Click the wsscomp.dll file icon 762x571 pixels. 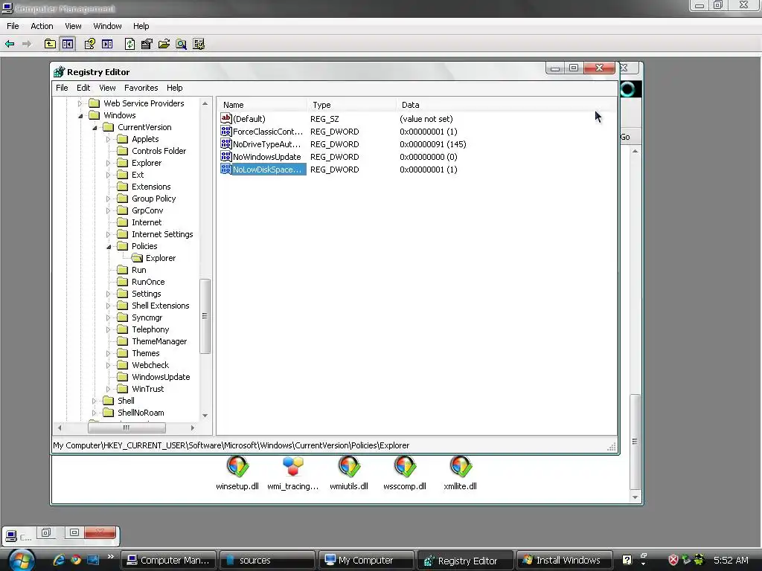point(405,467)
